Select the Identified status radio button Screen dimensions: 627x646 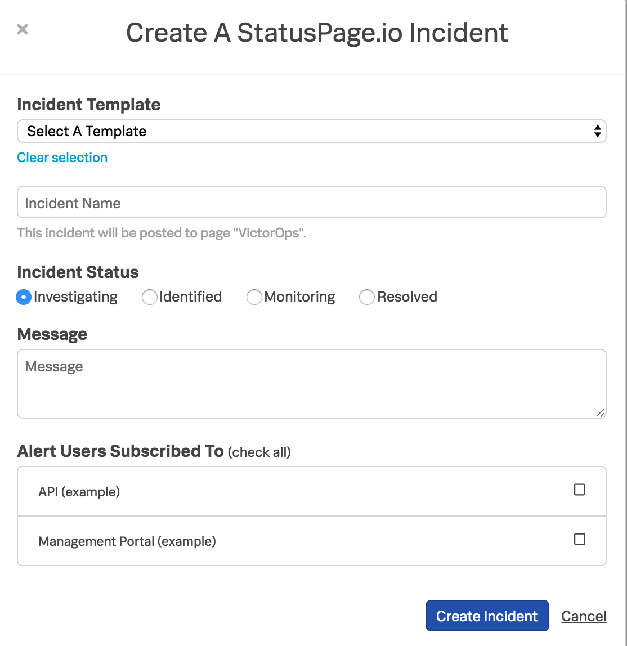click(x=150, y=297)
